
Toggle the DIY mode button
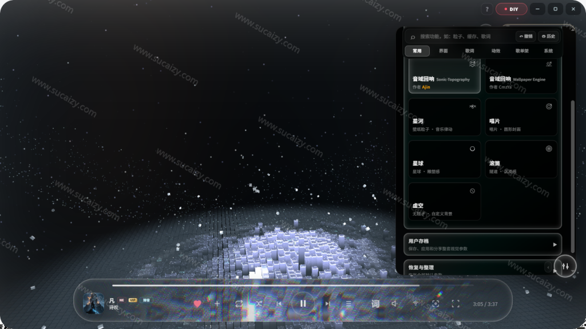(x=511, y=9)
